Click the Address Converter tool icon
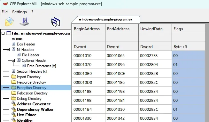Image resolution: width=209 pixels, height=122 pixels. coord(14,104)
